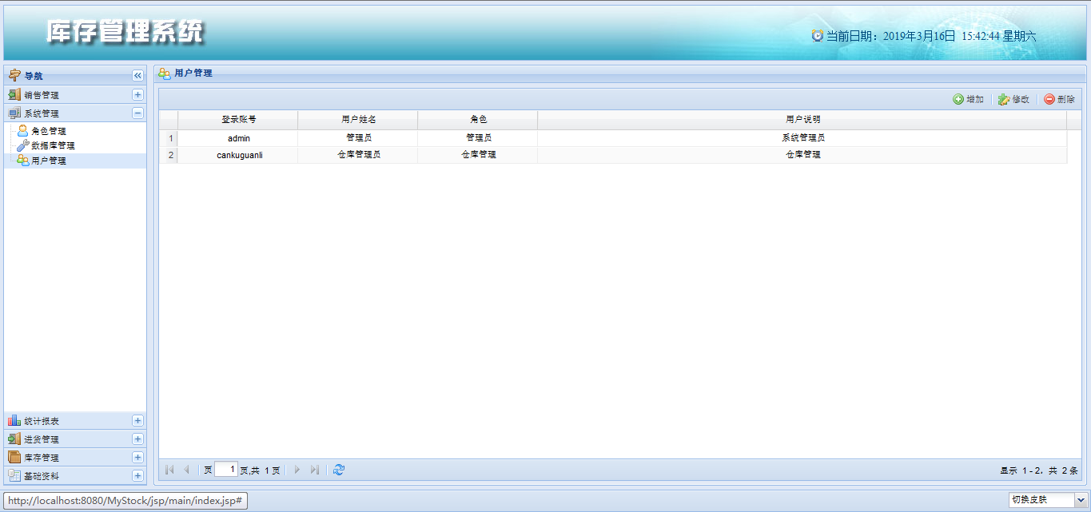
Task: Expand the 销售管理 section
Action: click(x=137, y=95)
